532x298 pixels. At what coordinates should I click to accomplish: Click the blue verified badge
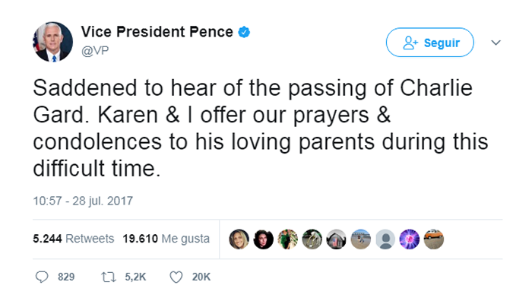[x=244, y=32]
